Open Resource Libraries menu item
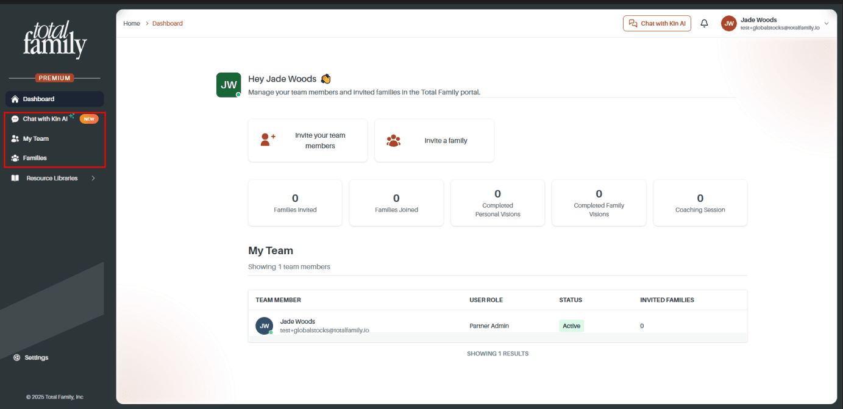 pos(55,178)
